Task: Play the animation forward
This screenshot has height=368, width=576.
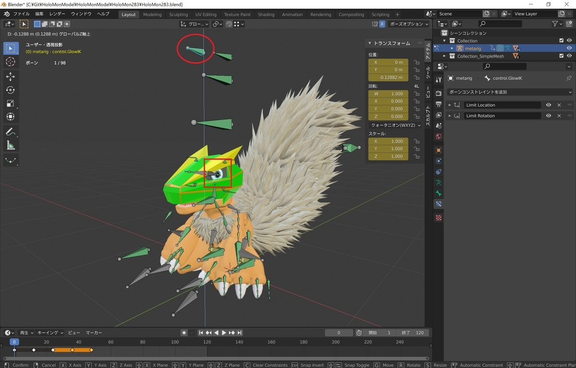Action: pyautogui.click(x=224, y=332)
